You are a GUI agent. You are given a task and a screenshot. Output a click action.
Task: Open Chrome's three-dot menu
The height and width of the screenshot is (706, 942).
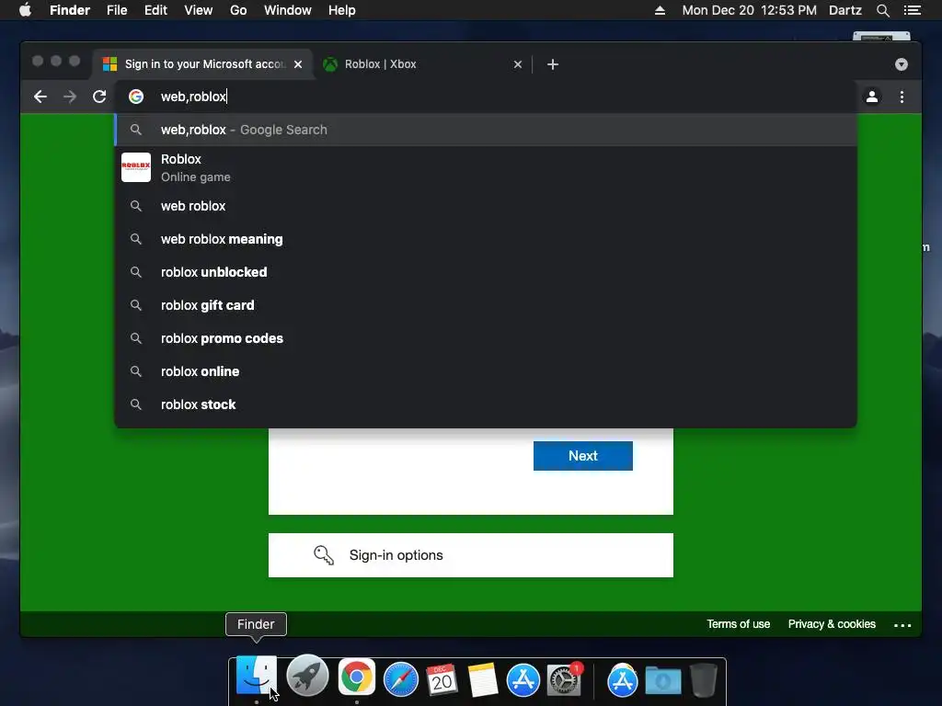(902, 97)
